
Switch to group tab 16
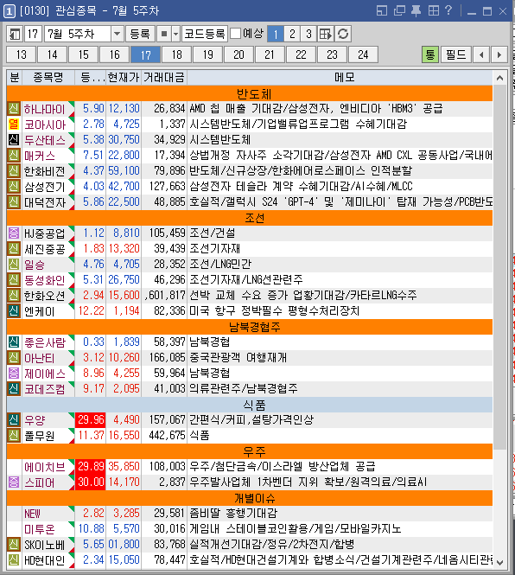click(115, 54)
